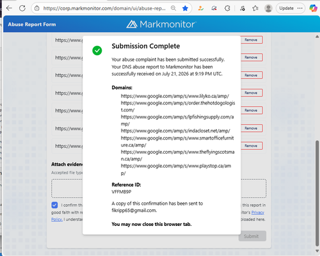Click Remove for the third URL row
Screen dimensions: 320x256
(x=251, y=75)
